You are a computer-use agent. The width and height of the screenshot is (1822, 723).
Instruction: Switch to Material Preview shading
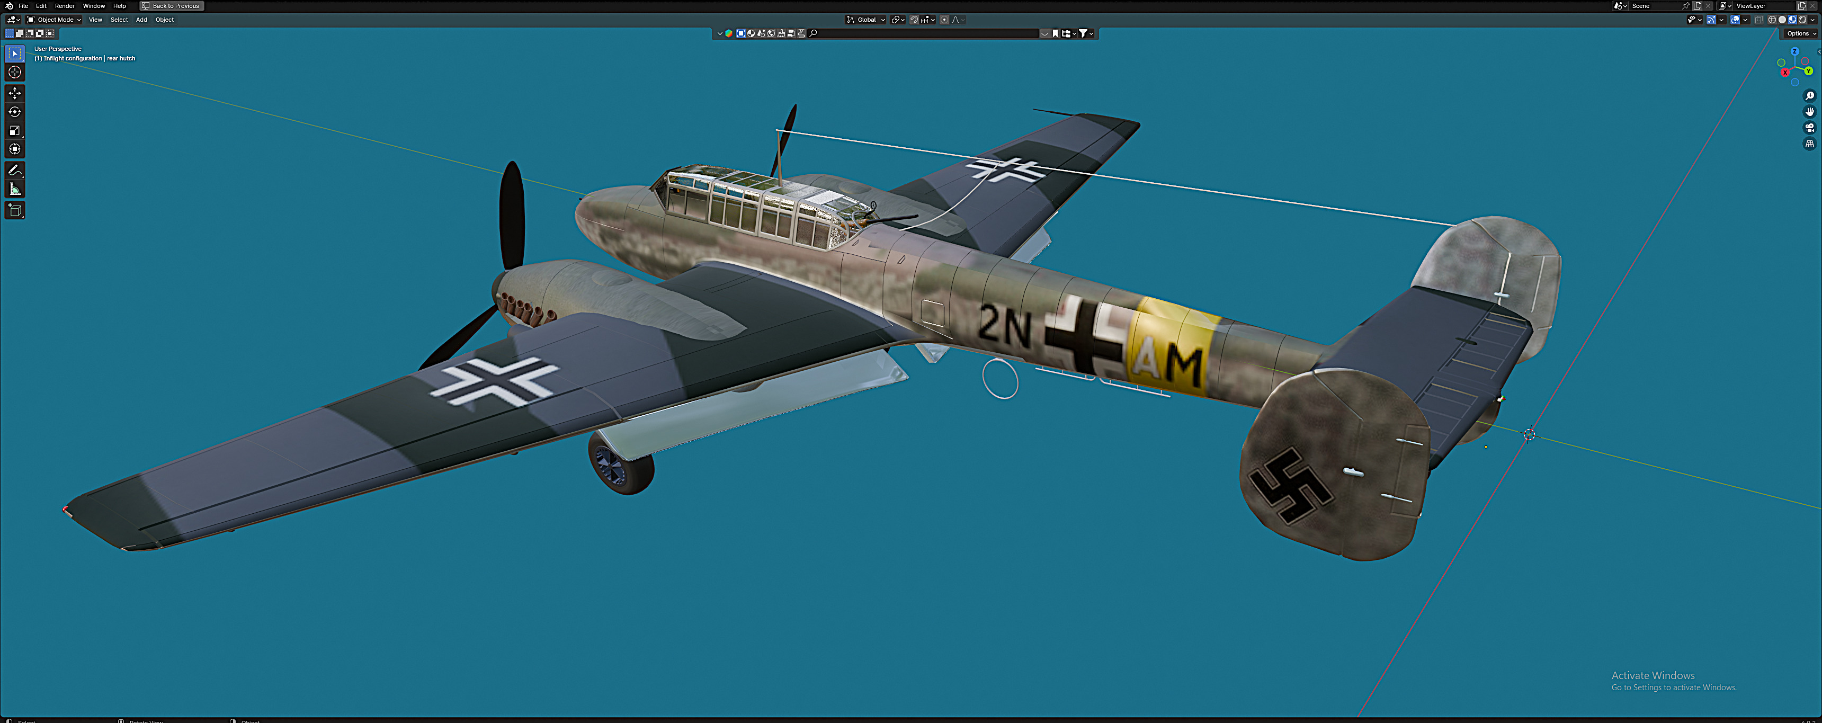click(1792, 20)
